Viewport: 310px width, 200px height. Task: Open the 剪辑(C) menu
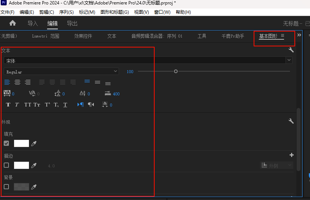coord(46,12)
